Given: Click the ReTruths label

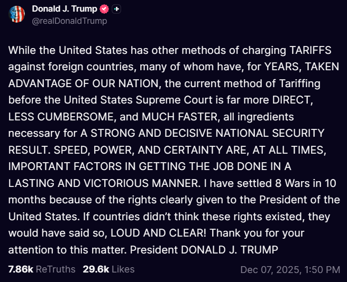Looking at the screenshot, I should [x=56, y=269].
